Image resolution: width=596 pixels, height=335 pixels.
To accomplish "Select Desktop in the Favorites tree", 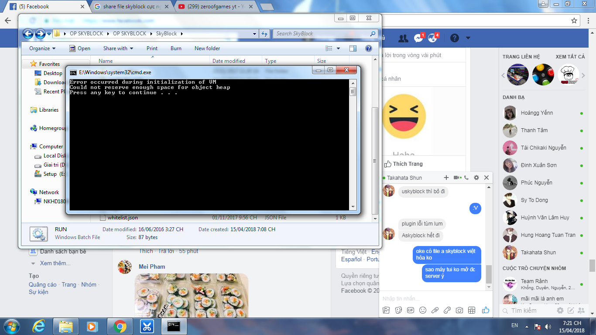I will pyautogui.click(x=53, y=73).
